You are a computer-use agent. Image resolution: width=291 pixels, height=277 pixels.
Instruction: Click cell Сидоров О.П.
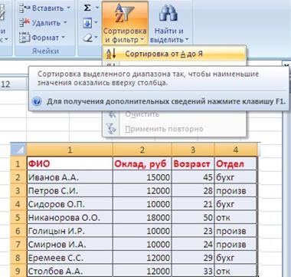tap(70, 204)
